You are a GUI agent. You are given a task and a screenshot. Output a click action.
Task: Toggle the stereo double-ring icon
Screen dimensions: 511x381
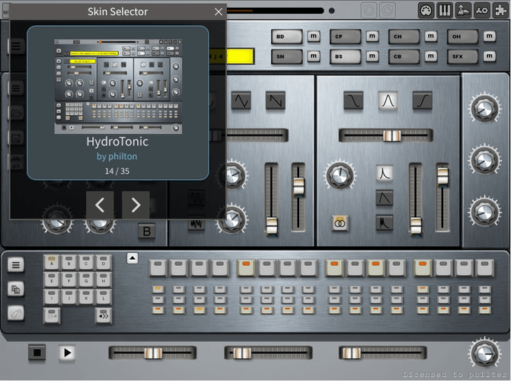pyautogui.click(x=340, y=223)
